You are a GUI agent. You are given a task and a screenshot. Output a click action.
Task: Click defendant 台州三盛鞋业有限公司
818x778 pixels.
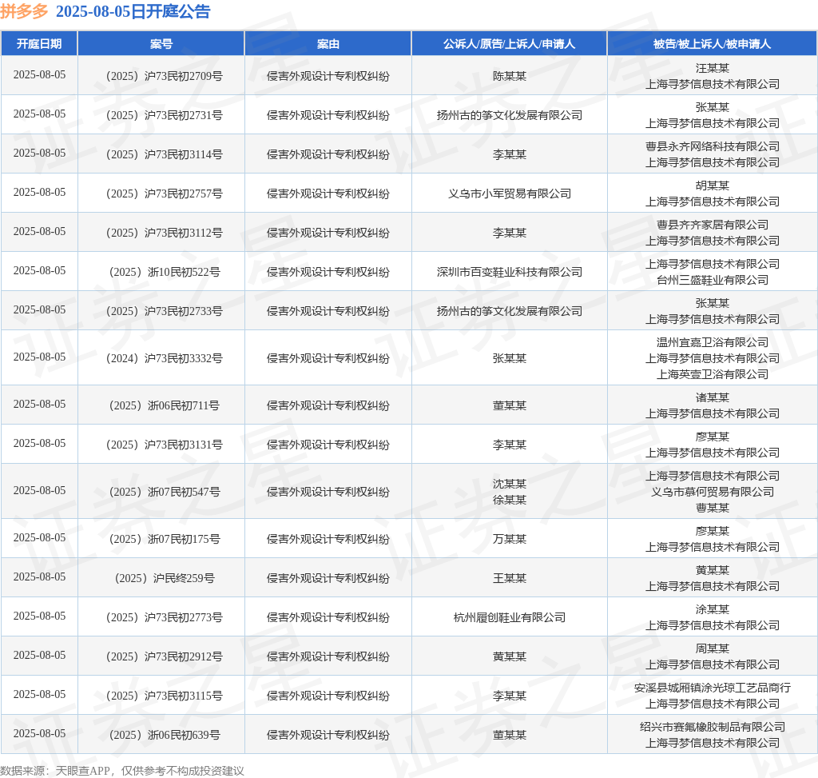712,280
